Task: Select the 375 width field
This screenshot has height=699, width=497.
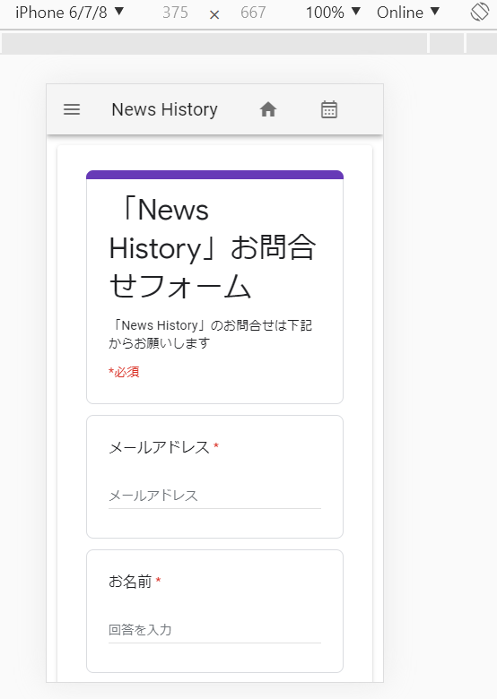Action: 175,13
